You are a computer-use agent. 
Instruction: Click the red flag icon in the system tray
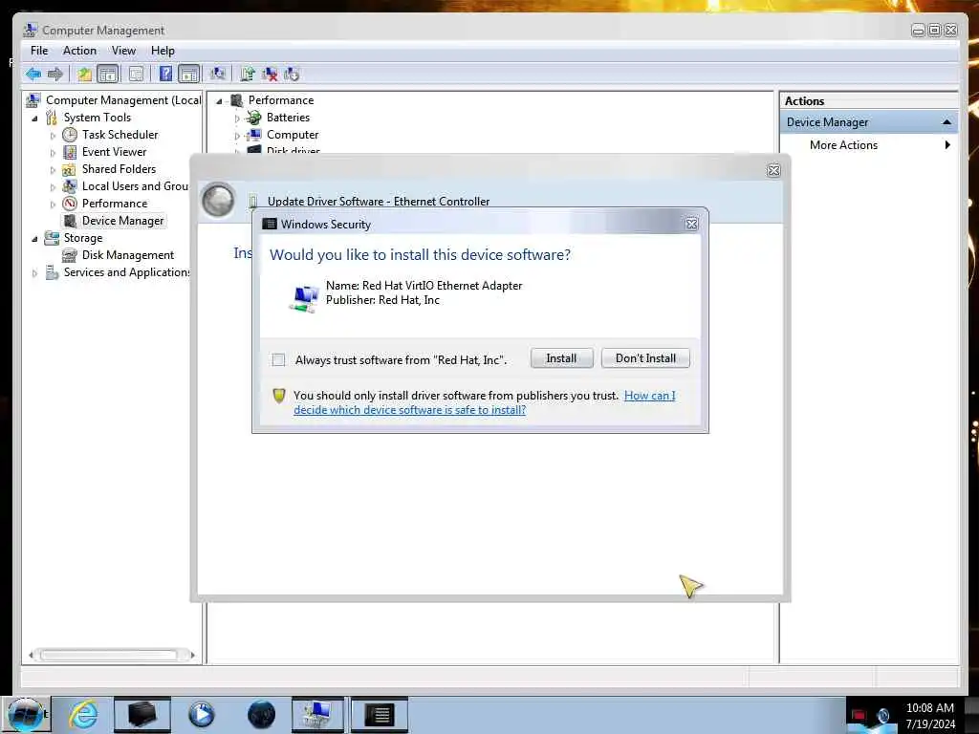[859, 715]
